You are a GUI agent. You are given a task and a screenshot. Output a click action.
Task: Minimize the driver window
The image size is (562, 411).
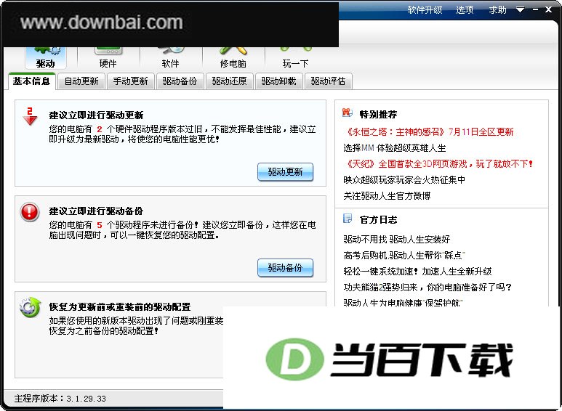536,10
